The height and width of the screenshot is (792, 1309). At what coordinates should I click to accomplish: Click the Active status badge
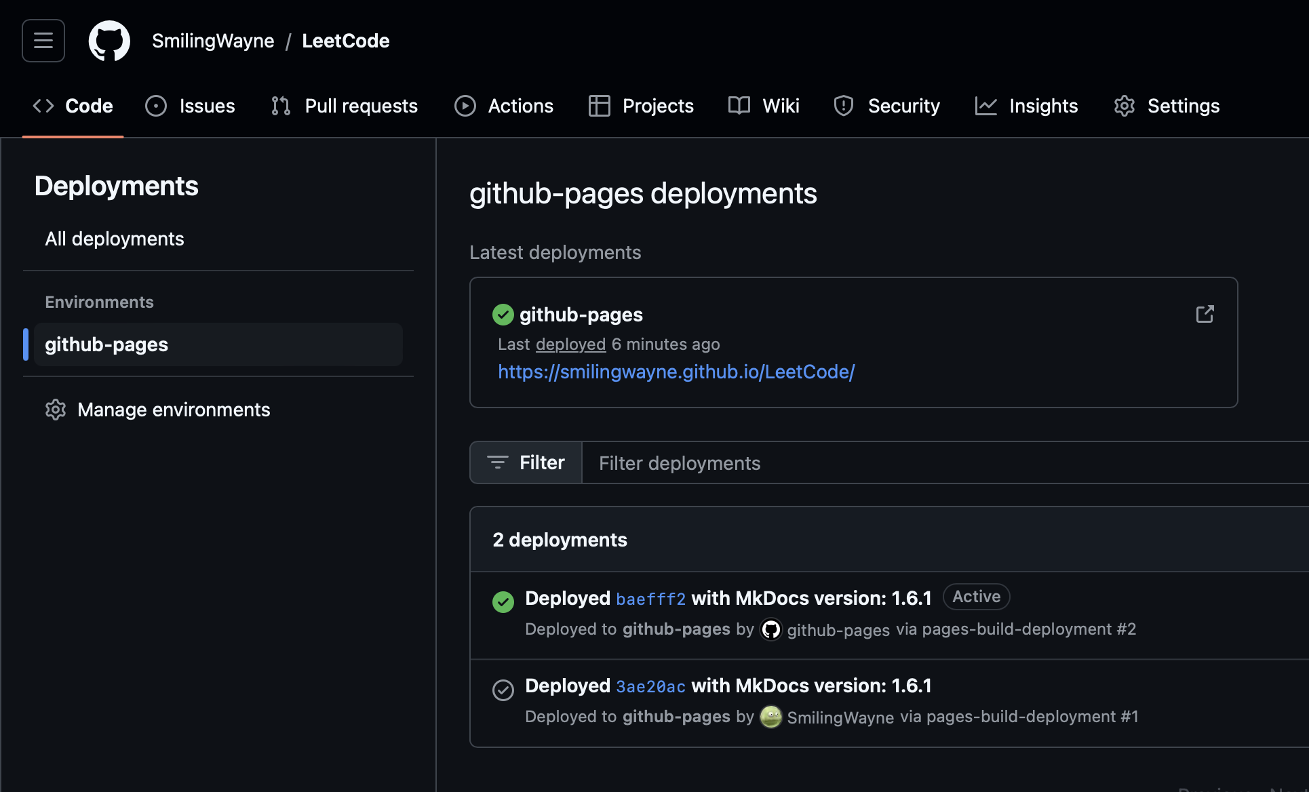click(977, 597)
